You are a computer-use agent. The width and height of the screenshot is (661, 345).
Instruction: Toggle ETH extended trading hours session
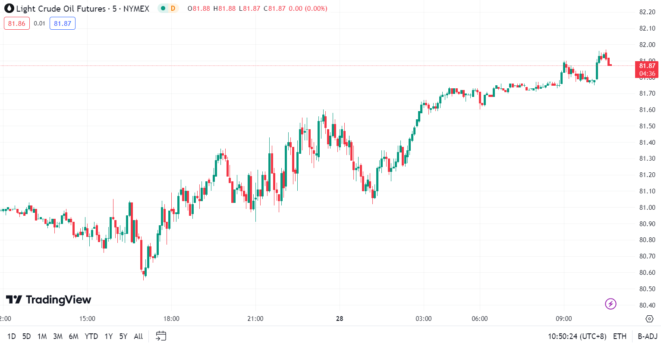point(620,336)
